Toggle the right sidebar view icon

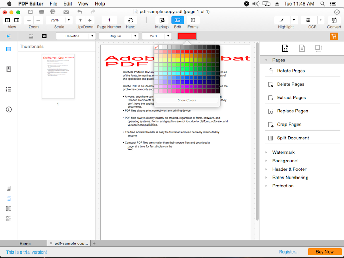click(x=17, y=20)
